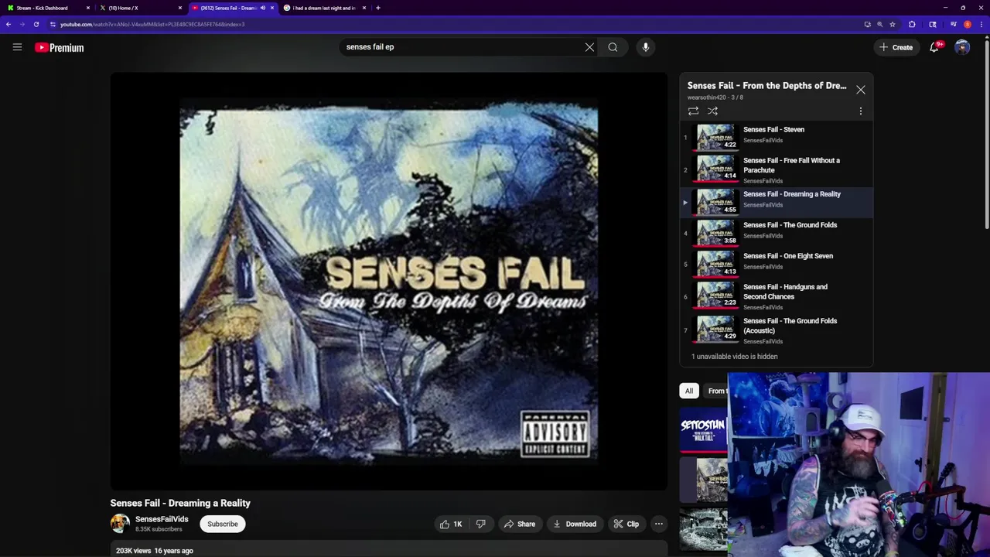
Task: Create a clip of the video
Action: 626,524
